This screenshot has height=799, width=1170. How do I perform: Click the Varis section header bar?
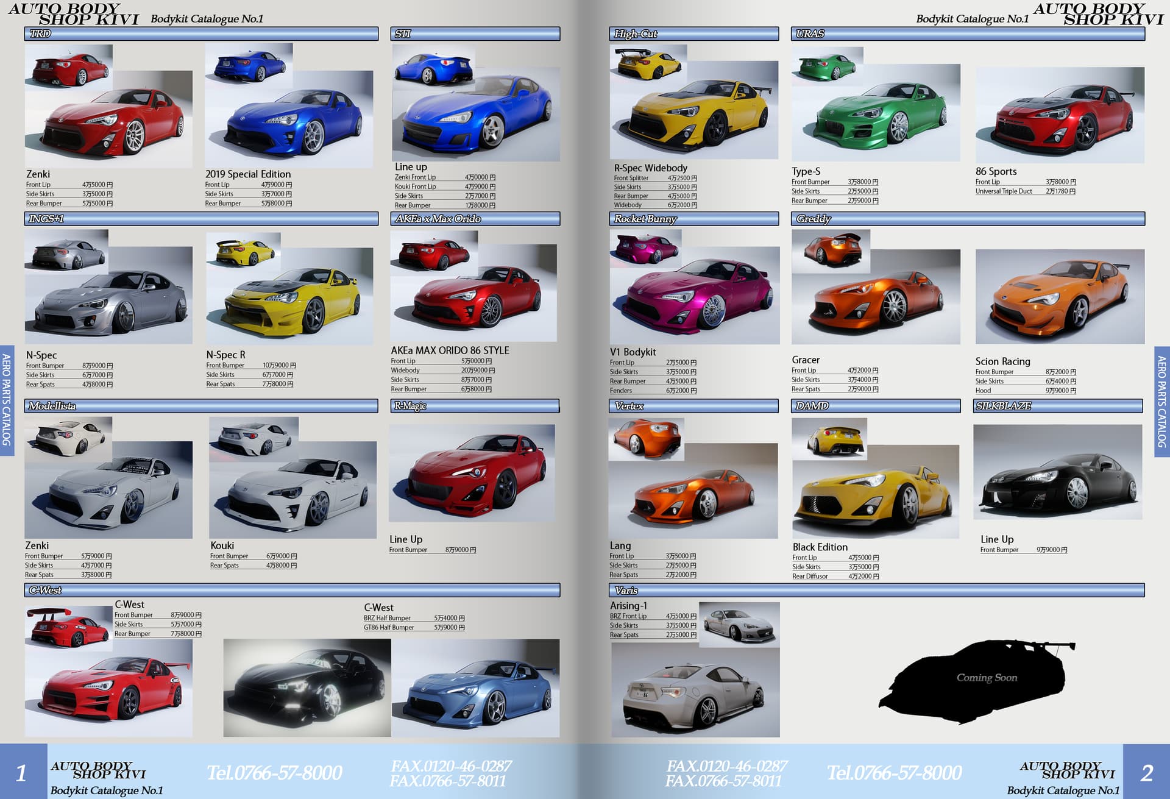click(876, 590)
